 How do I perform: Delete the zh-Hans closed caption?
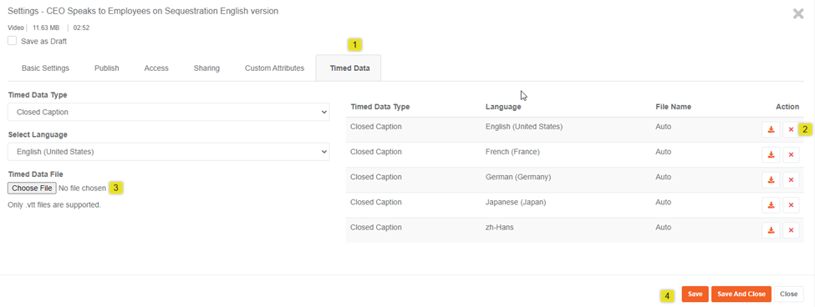coord(791,229)
